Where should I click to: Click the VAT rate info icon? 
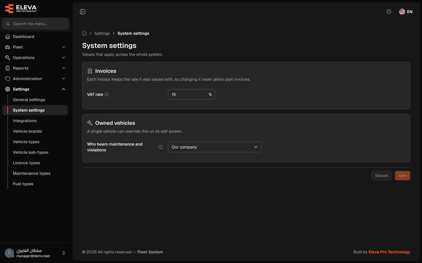point(107,94)
